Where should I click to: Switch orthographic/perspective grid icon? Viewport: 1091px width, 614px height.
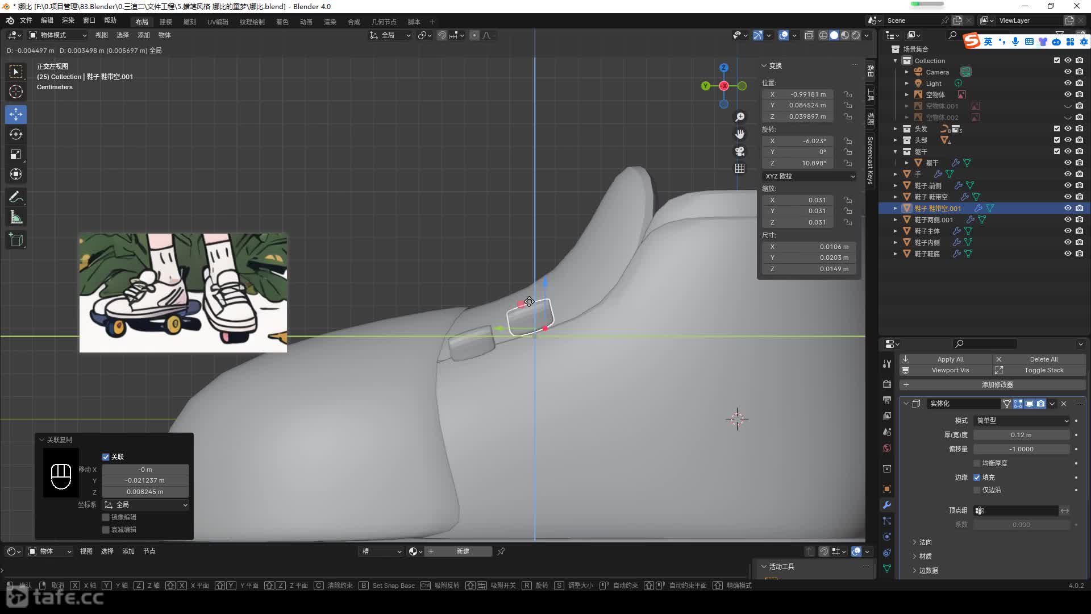click(740, 168)
